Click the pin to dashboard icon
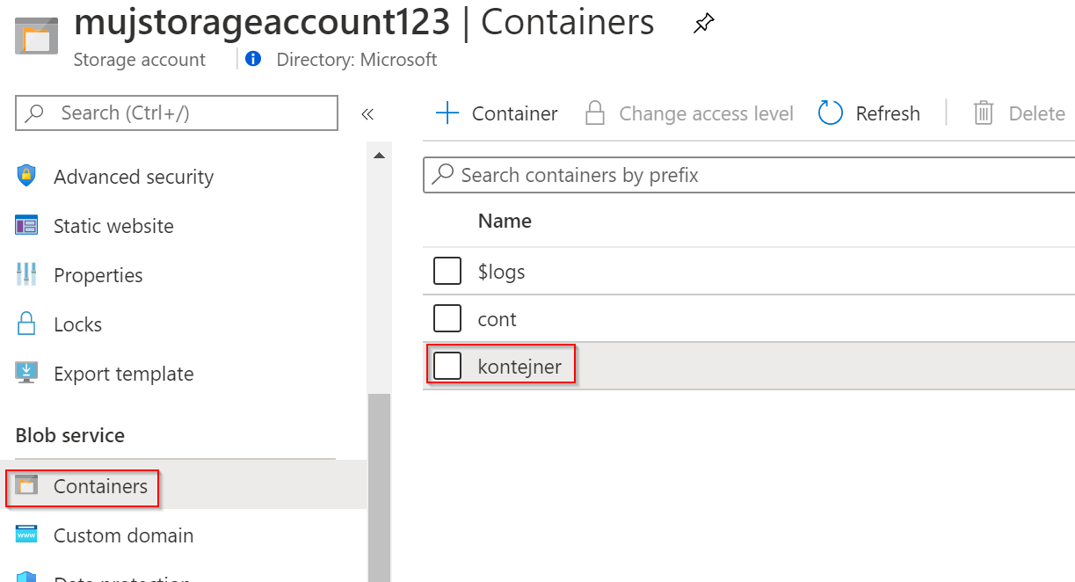1075x582 pixels. pos(703,24)
